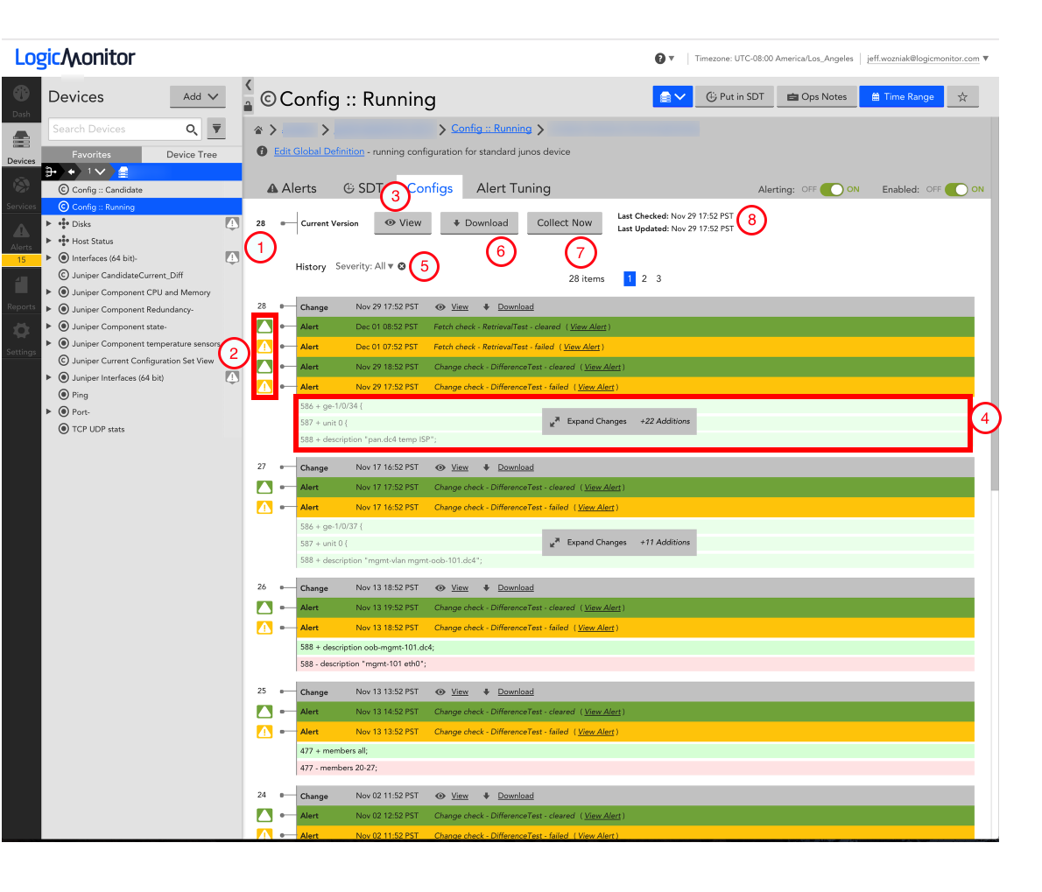Expand the Disks tree node
Viewport: 1042px width, 892px height.
tap(49, 224)
